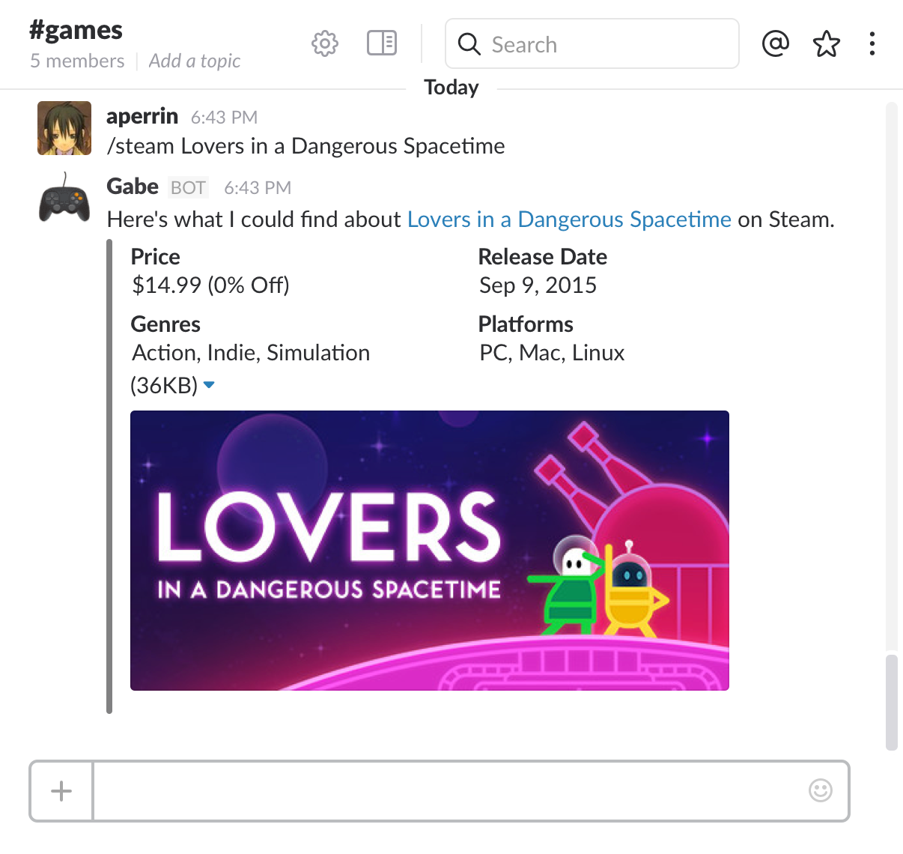903x854 pixels.
Task: Open aperrin's profile avatar
Action: point(64,128)
